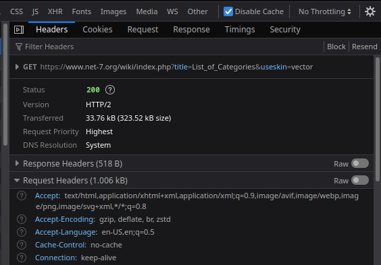Open help icon for Accept-Language header
This screenshot has width=381, height=265.
22,232
